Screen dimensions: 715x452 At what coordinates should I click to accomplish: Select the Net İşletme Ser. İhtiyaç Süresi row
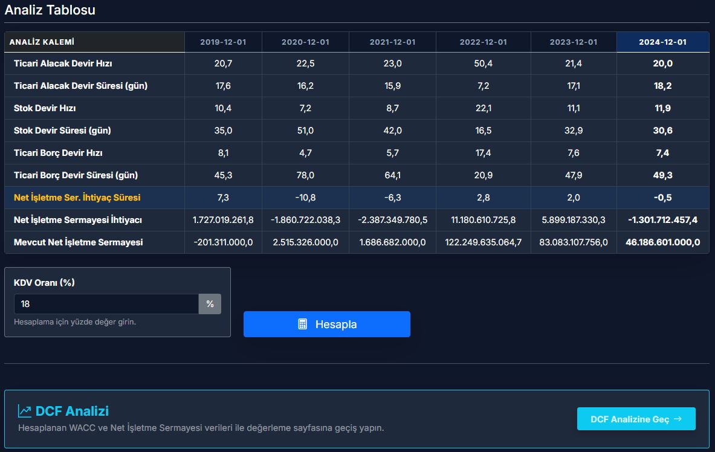[77, 198]
